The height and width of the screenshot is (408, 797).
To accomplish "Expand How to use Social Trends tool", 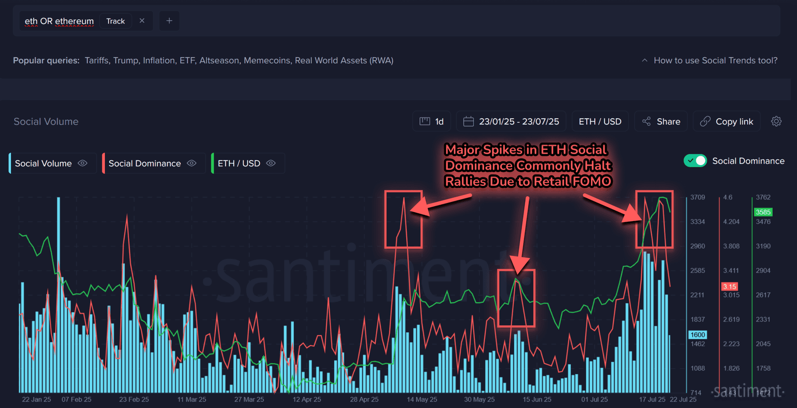I will click(x=710, y=61).
